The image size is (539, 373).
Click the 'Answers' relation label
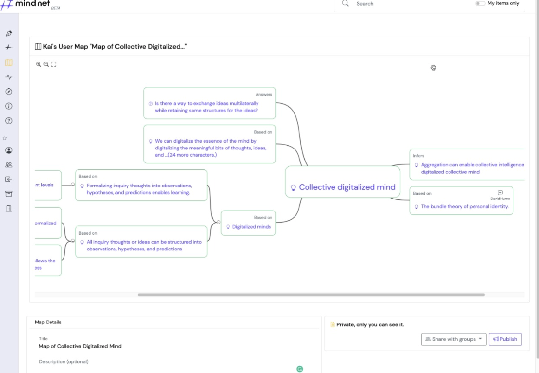click(x=264, y=95)
